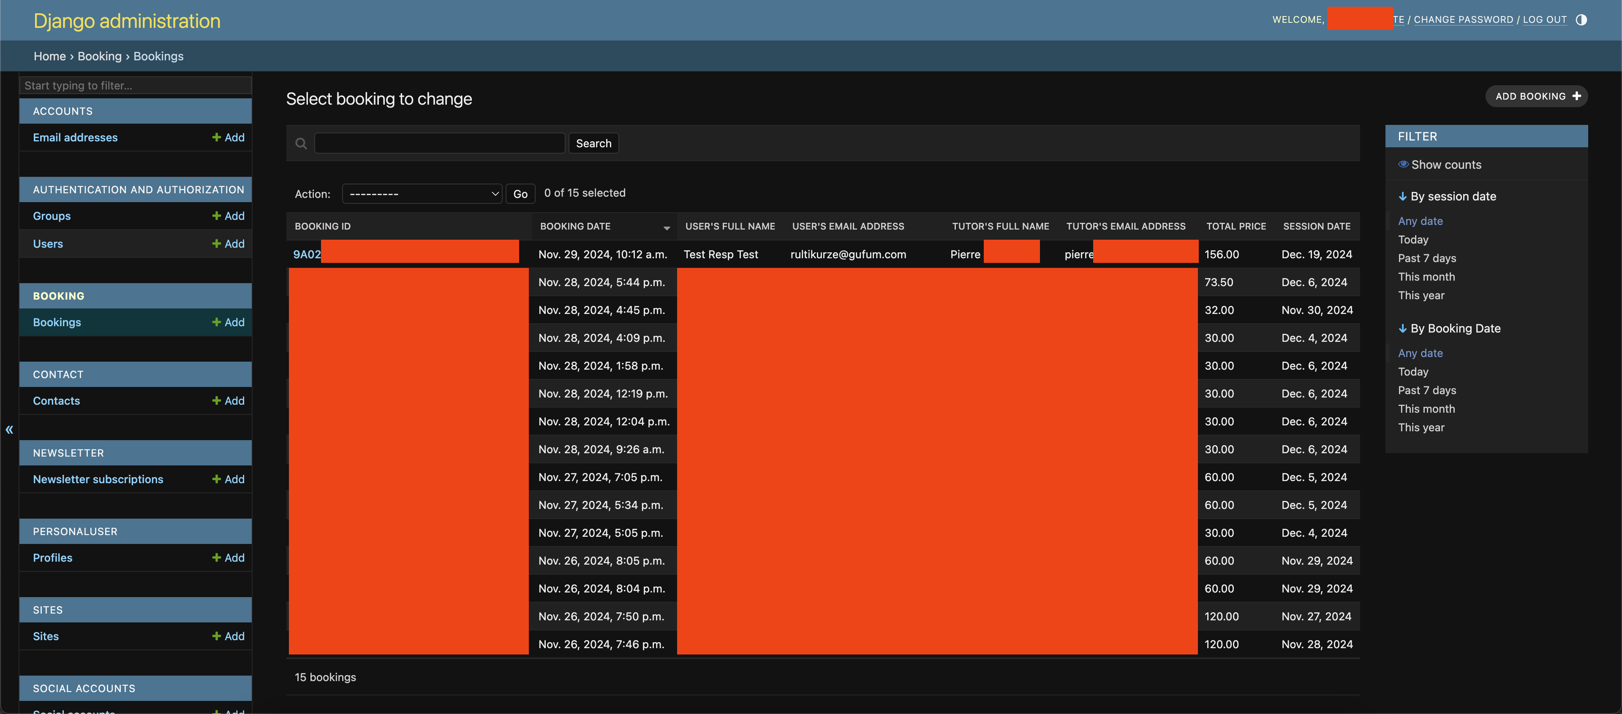This screenshot has width=1622, height=714.
Task: Filter session date by Past 7 days
Action: (x=1427, y=258)
